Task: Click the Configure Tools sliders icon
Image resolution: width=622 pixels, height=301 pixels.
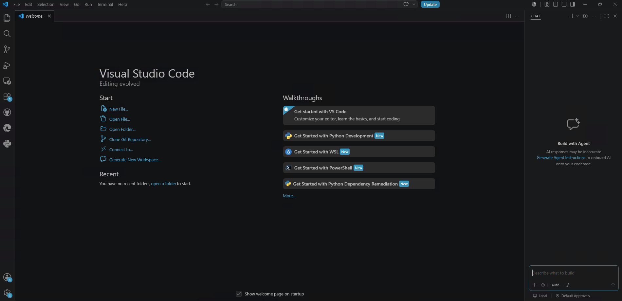Action: (568, 285)
